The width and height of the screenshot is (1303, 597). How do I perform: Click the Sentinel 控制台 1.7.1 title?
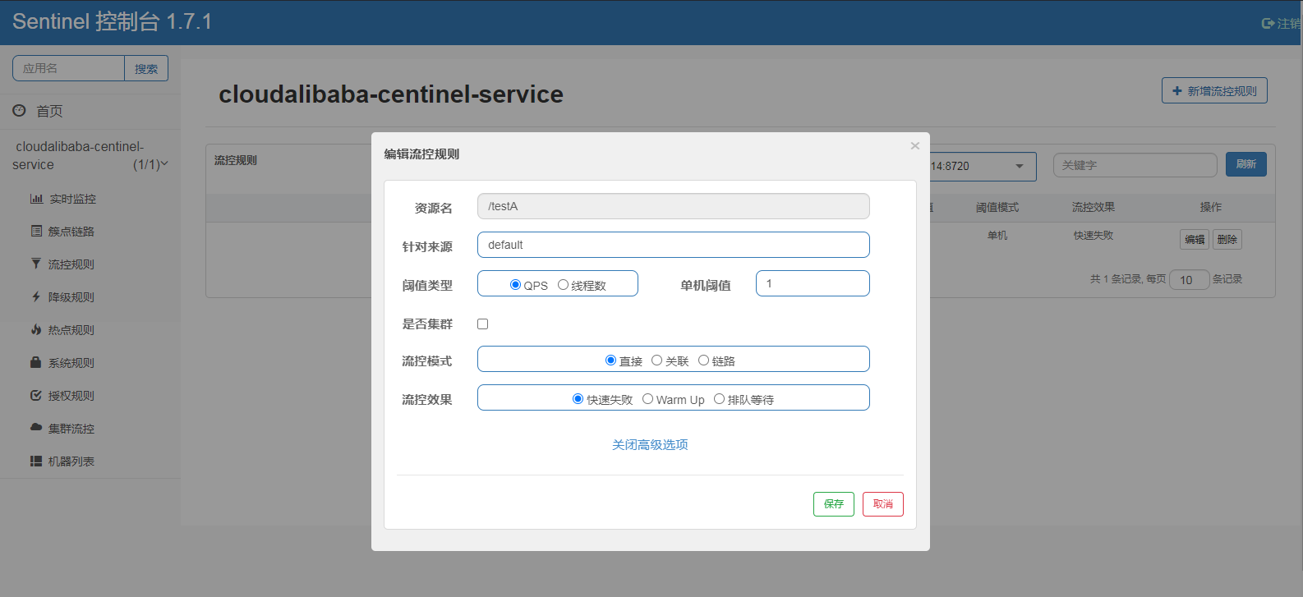pyautogui.click(x=113, y=21)
